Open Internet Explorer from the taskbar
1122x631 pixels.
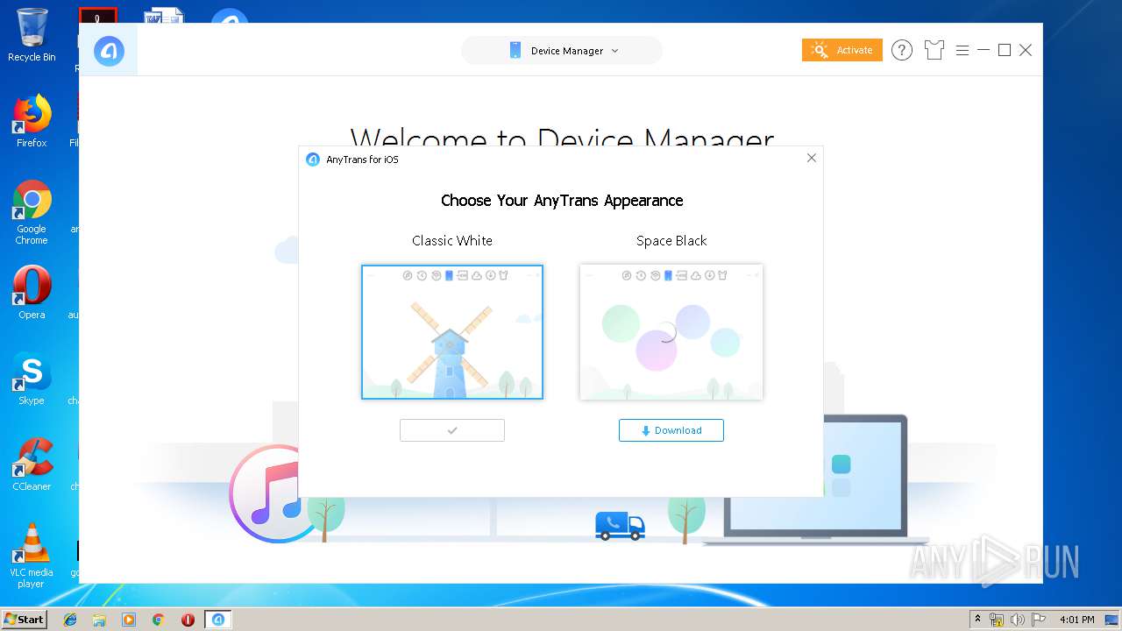[70, 620]
